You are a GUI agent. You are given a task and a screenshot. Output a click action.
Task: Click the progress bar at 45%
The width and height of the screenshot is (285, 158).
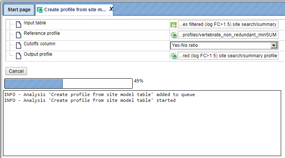[68, 84]
